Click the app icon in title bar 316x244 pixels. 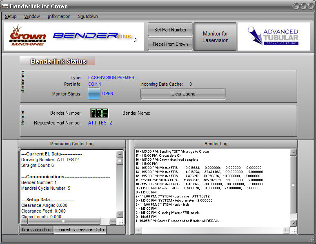click(x=4, y=6)
